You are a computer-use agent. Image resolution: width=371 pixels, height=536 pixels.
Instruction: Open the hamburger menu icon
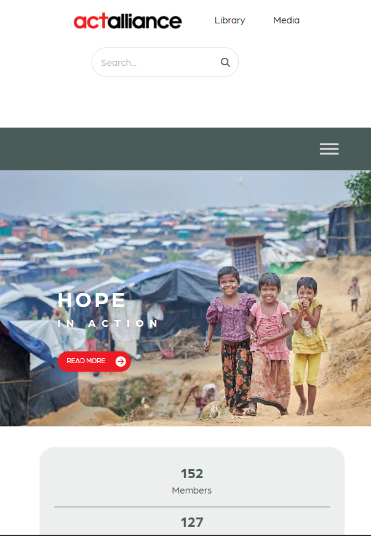pos(329,149)
